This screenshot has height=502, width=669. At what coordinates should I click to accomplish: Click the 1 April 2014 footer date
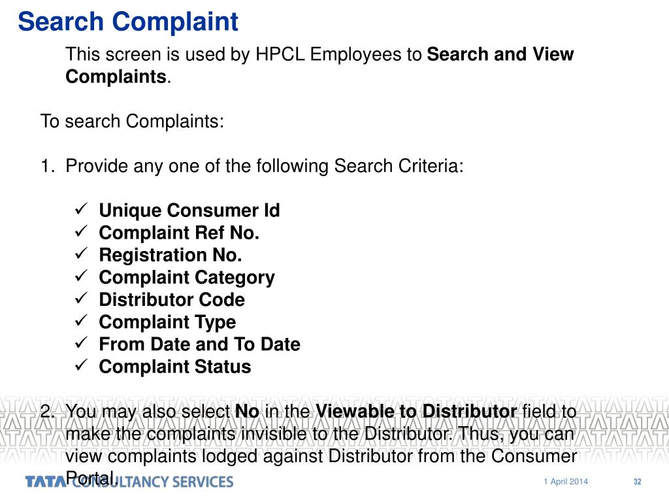566,482
